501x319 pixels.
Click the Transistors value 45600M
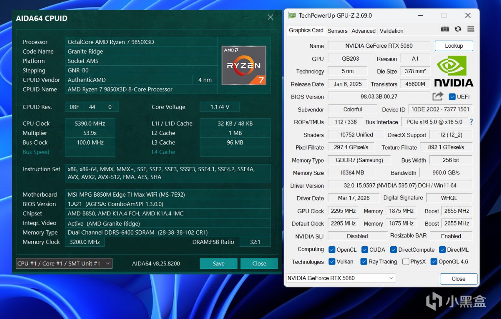[x=415, y=84]
